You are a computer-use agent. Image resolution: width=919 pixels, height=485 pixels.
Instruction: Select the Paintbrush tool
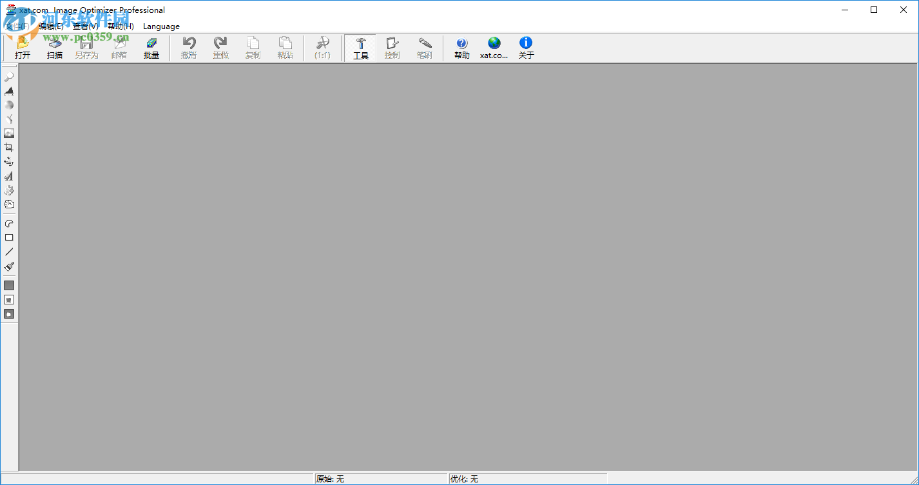pos(9,266)
